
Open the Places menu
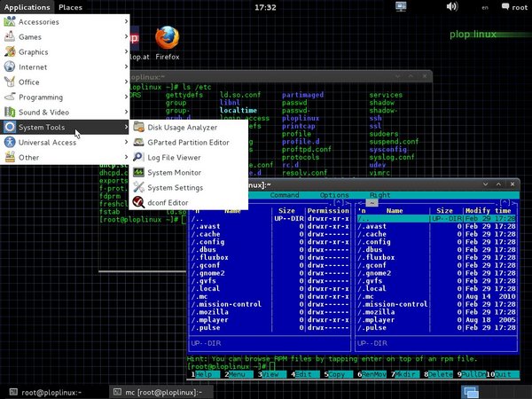point(71,6)
